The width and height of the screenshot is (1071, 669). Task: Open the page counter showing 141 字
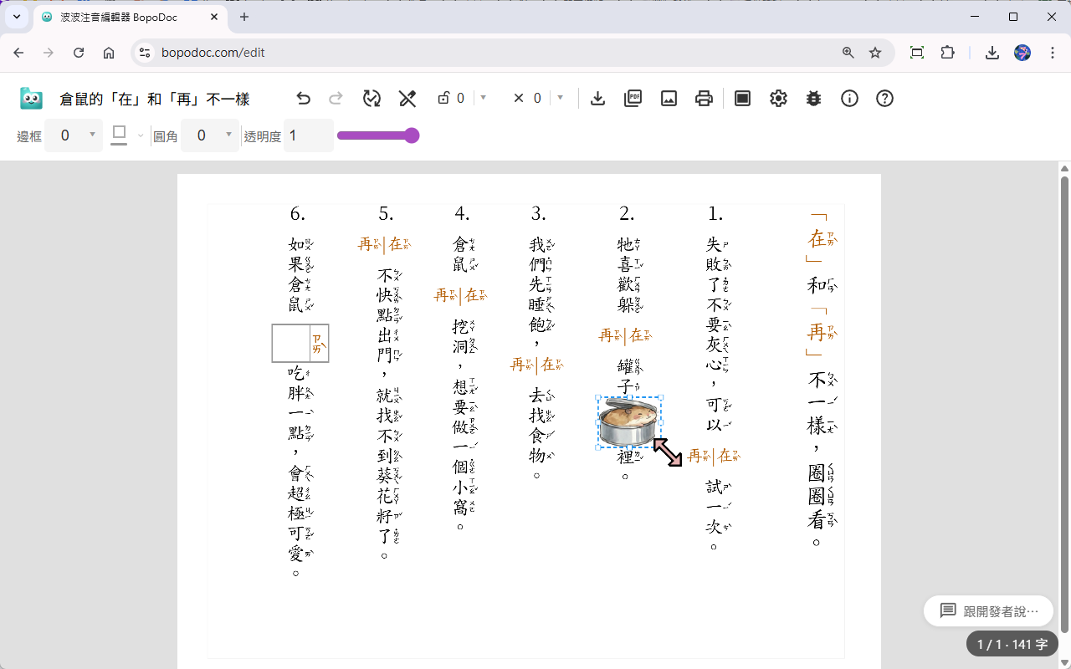(1012, 644)
